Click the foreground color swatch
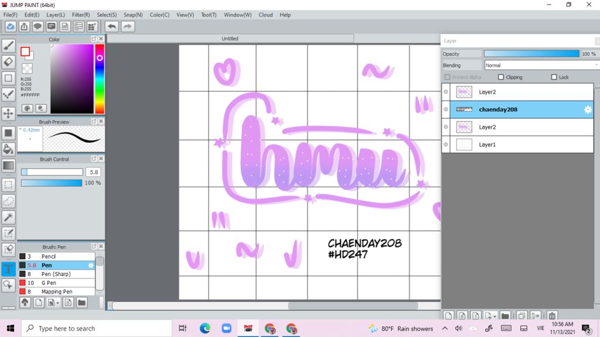600x337 pixels. pyautogui.click(x=25, y=51)
